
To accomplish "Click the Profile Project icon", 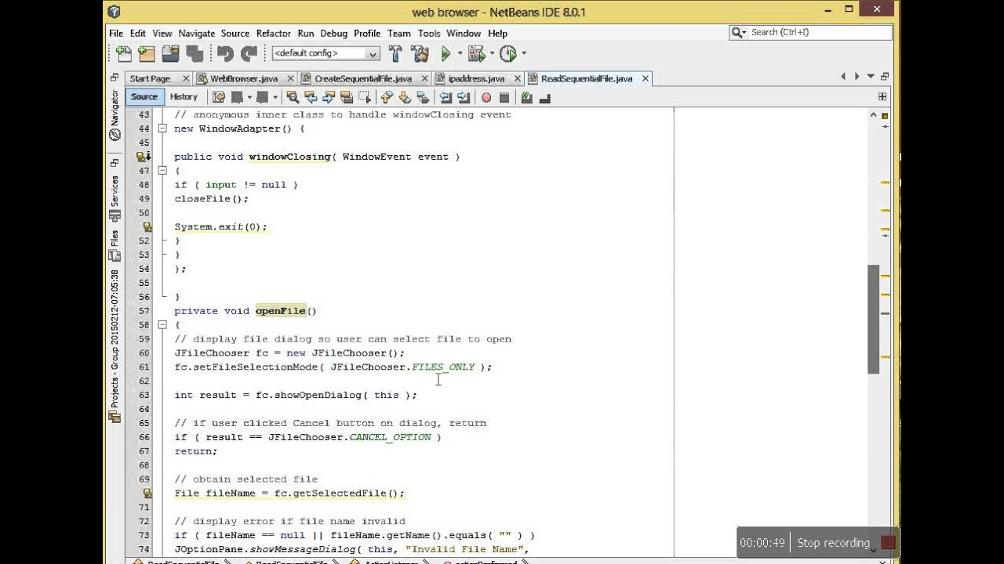I will point(508,53).
